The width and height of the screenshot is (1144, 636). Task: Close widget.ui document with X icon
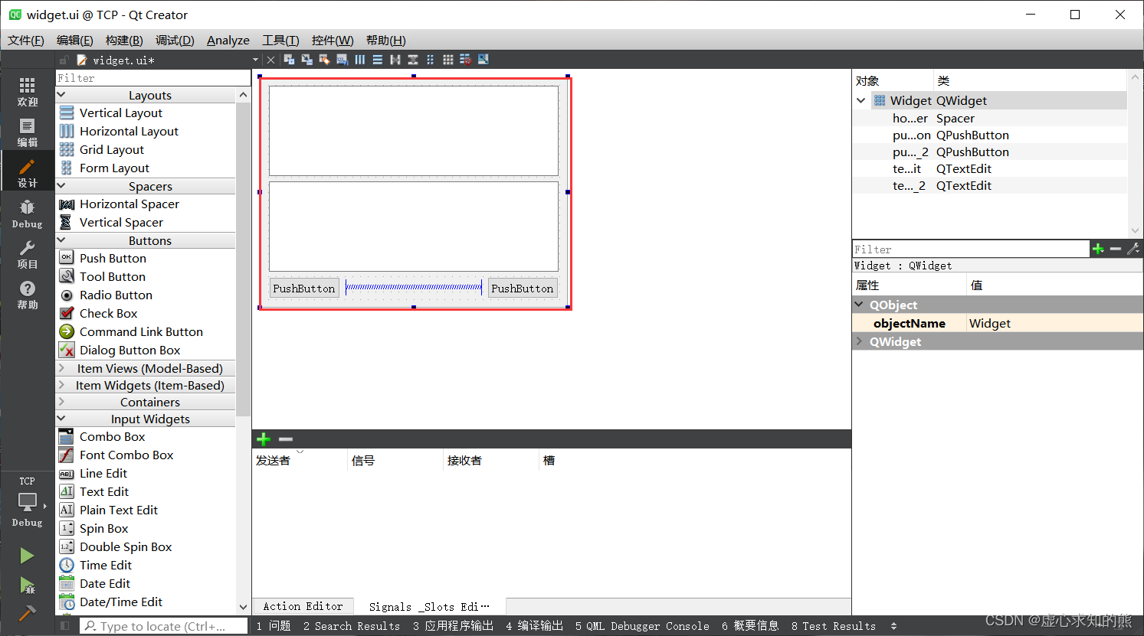270,60
